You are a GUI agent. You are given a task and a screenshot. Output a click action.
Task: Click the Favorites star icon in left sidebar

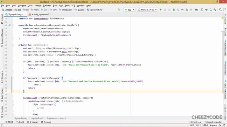click(x=2, y=117)
